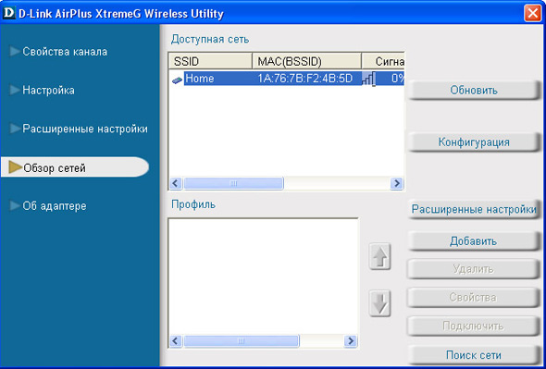Click the D-Link logo icon in title bar

coord(8,13)
